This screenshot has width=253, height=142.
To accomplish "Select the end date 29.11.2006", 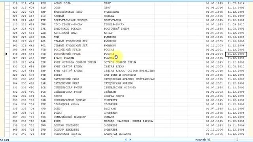I will coord(236,125).
